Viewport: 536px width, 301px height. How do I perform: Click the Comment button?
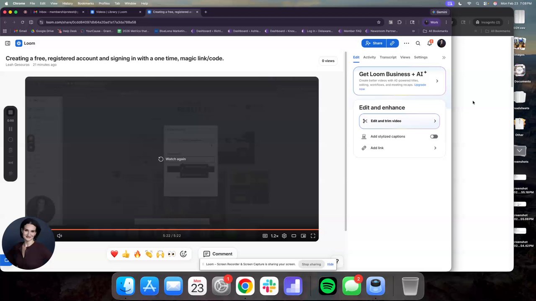217,254
